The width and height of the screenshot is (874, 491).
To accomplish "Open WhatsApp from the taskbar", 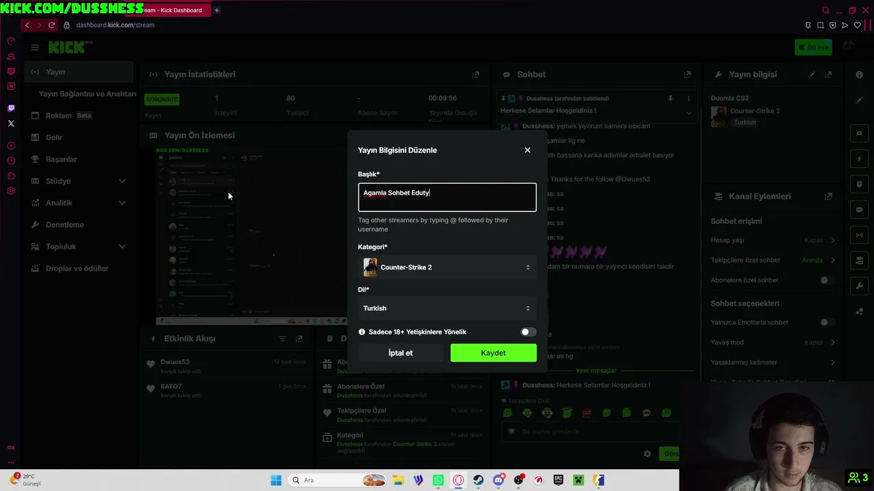I will click(x=438, y=480).
